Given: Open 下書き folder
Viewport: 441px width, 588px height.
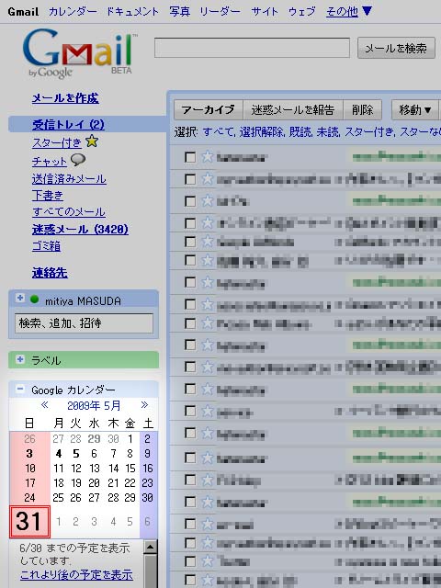Looking at the screenshot, I should [x=48, y=196].
